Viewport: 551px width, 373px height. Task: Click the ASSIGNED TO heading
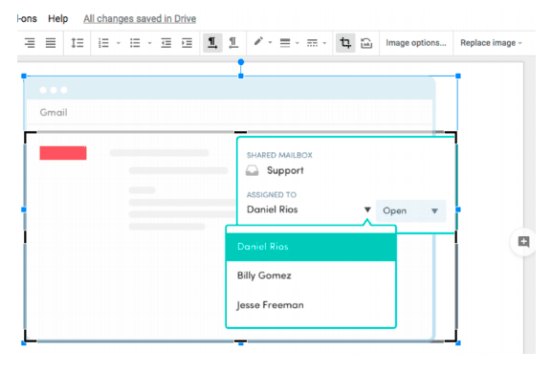(272, 195)
